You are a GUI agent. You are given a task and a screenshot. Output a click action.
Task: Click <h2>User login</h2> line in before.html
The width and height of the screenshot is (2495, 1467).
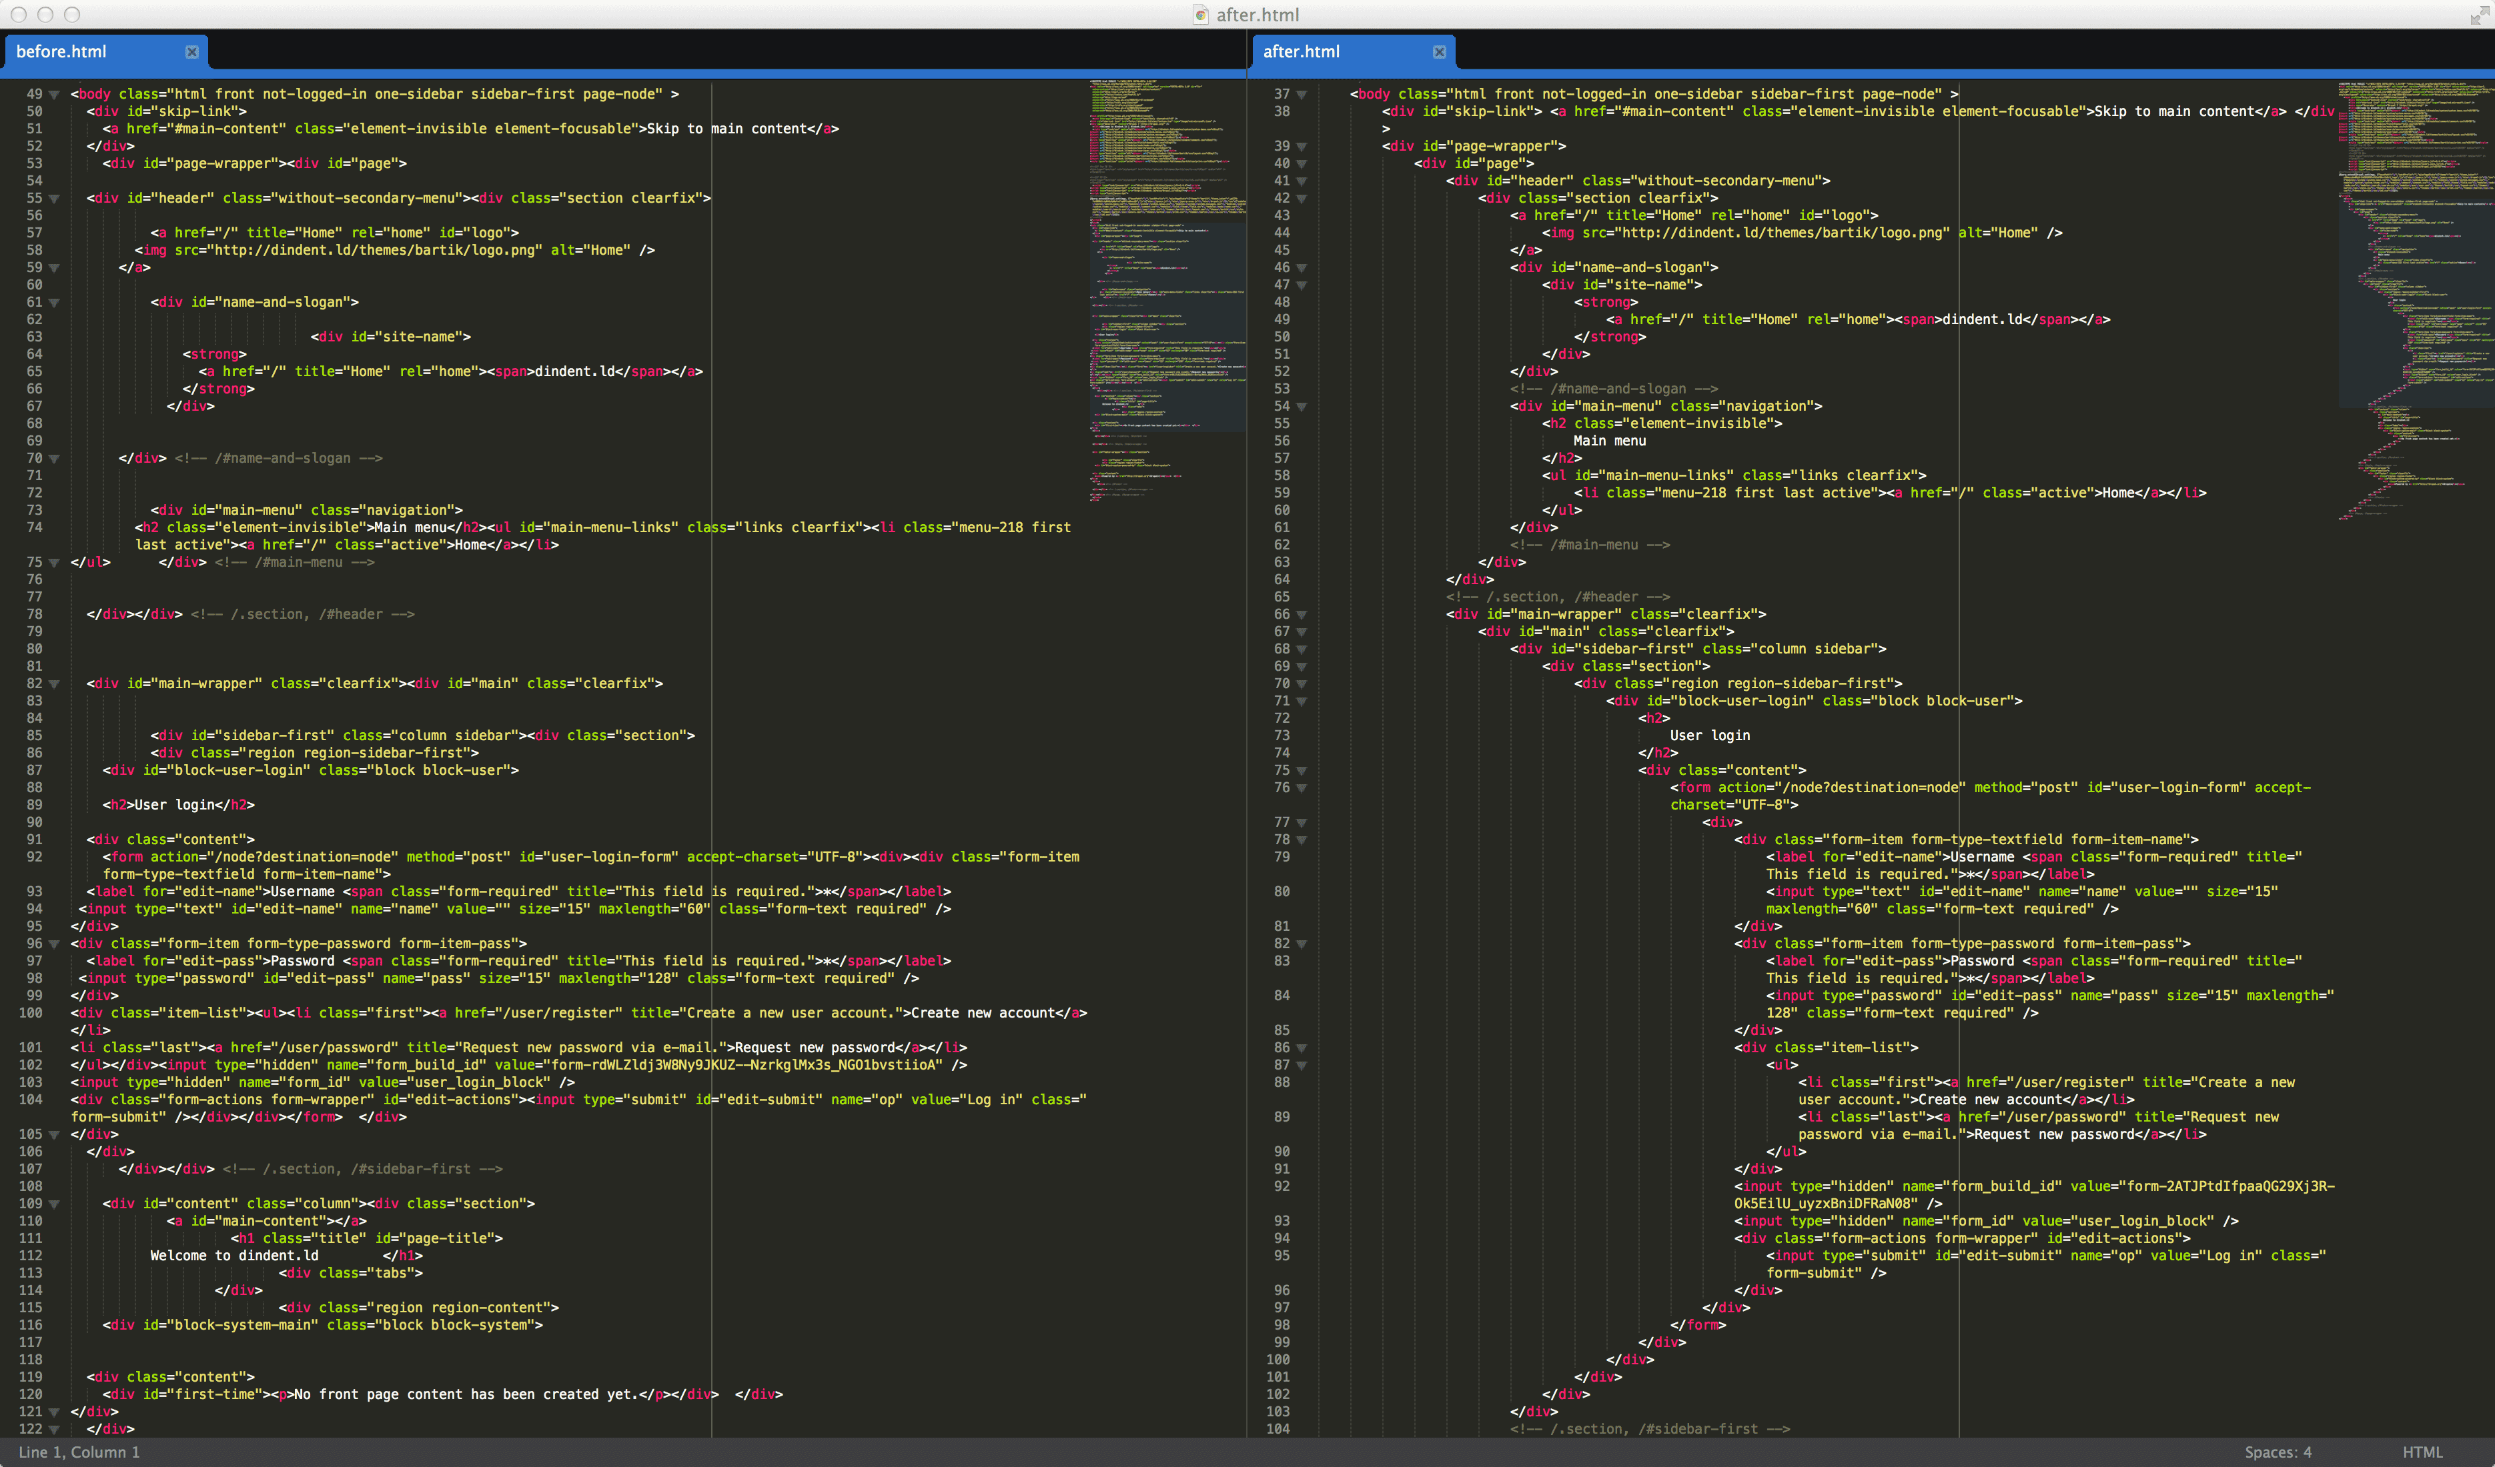178,805
